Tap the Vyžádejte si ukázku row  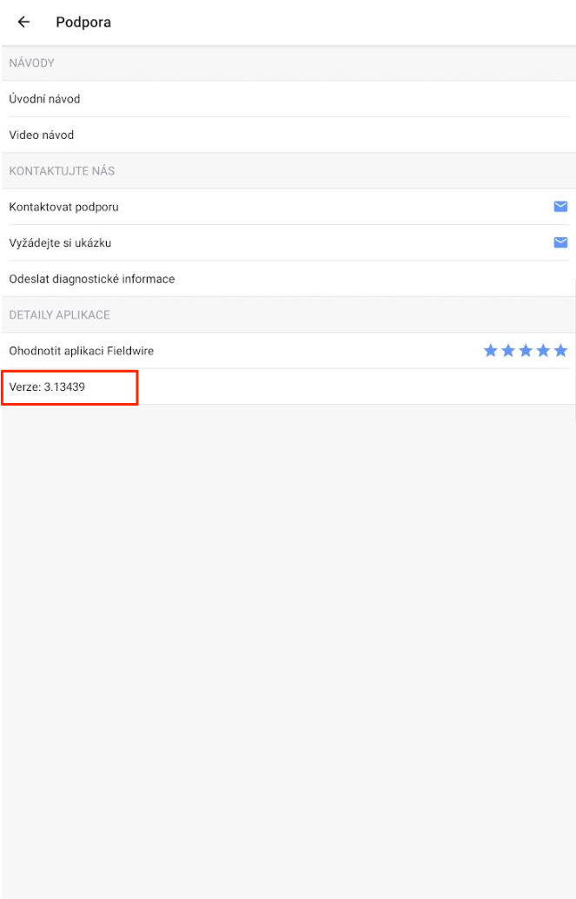(61, 243)
